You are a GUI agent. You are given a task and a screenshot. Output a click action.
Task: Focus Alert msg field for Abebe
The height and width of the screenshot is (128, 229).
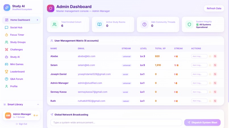tap(199, 56)
